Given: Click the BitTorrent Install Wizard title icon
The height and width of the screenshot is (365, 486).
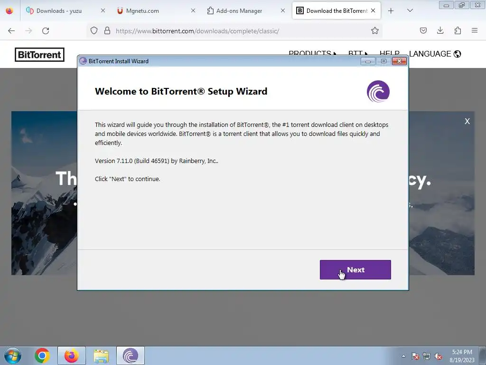Looking at the screenshot, I should pos(83,61).
